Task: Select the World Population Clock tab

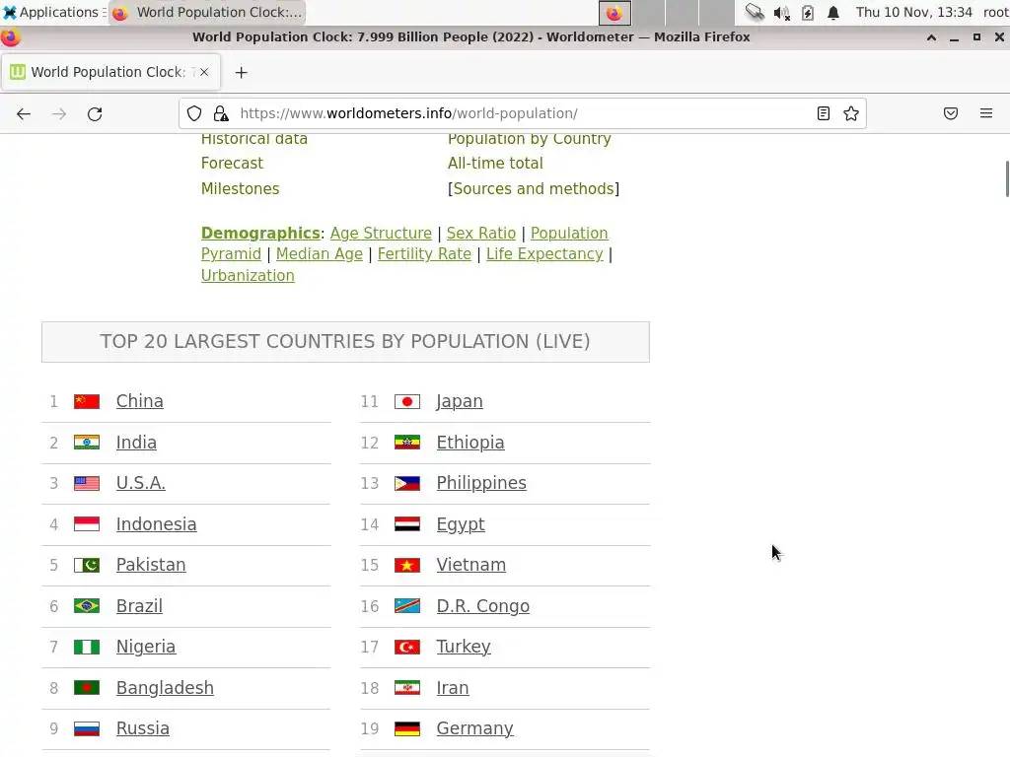Action: tap(110, 72)
